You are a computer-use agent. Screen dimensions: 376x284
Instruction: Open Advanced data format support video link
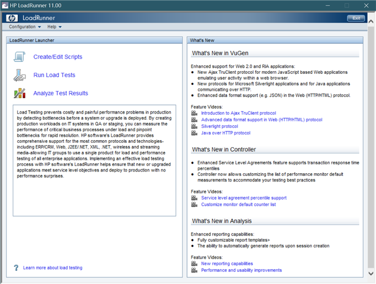coord(262,120)
